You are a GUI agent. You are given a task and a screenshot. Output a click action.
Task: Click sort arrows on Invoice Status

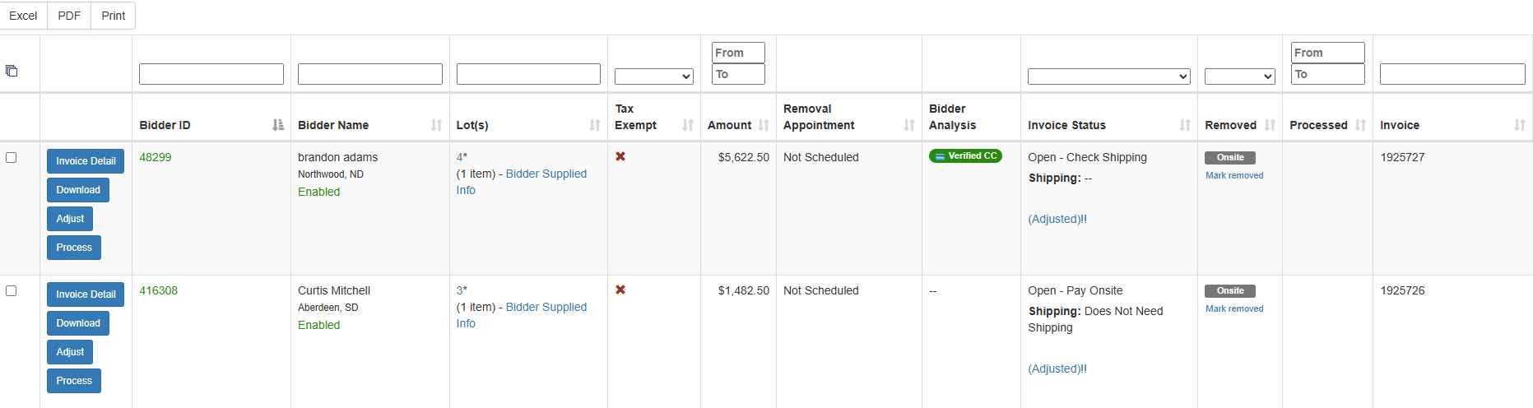tap(1185, 125)
